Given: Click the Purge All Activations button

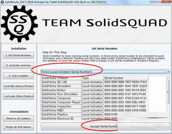Looking at the screenshot, I should 18,127.
